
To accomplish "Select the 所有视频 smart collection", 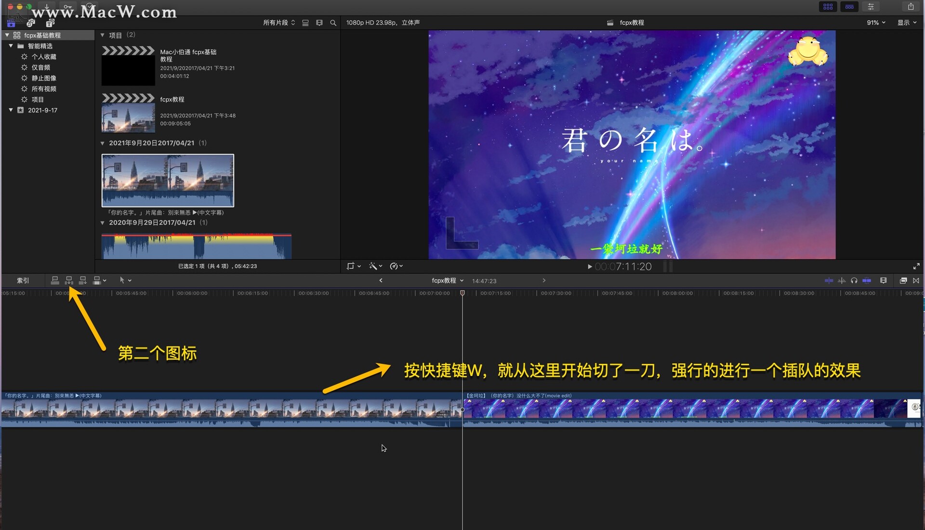I will click(x=44, y=89).
